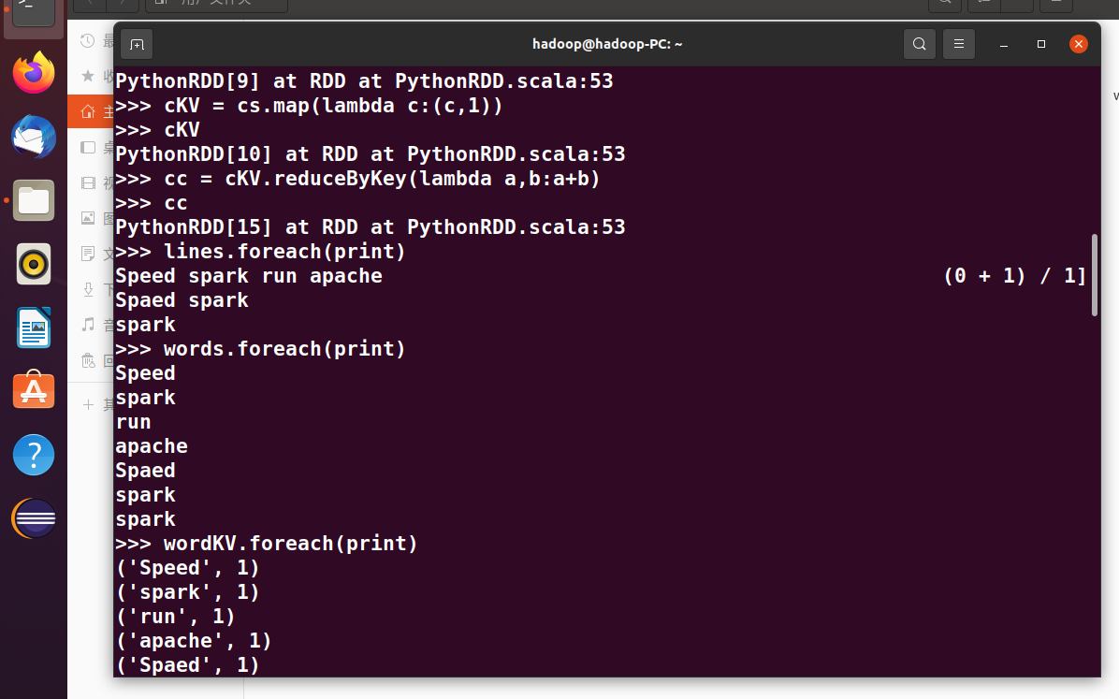
Task: Click the terminal search icon
Action: pos(920,44)
